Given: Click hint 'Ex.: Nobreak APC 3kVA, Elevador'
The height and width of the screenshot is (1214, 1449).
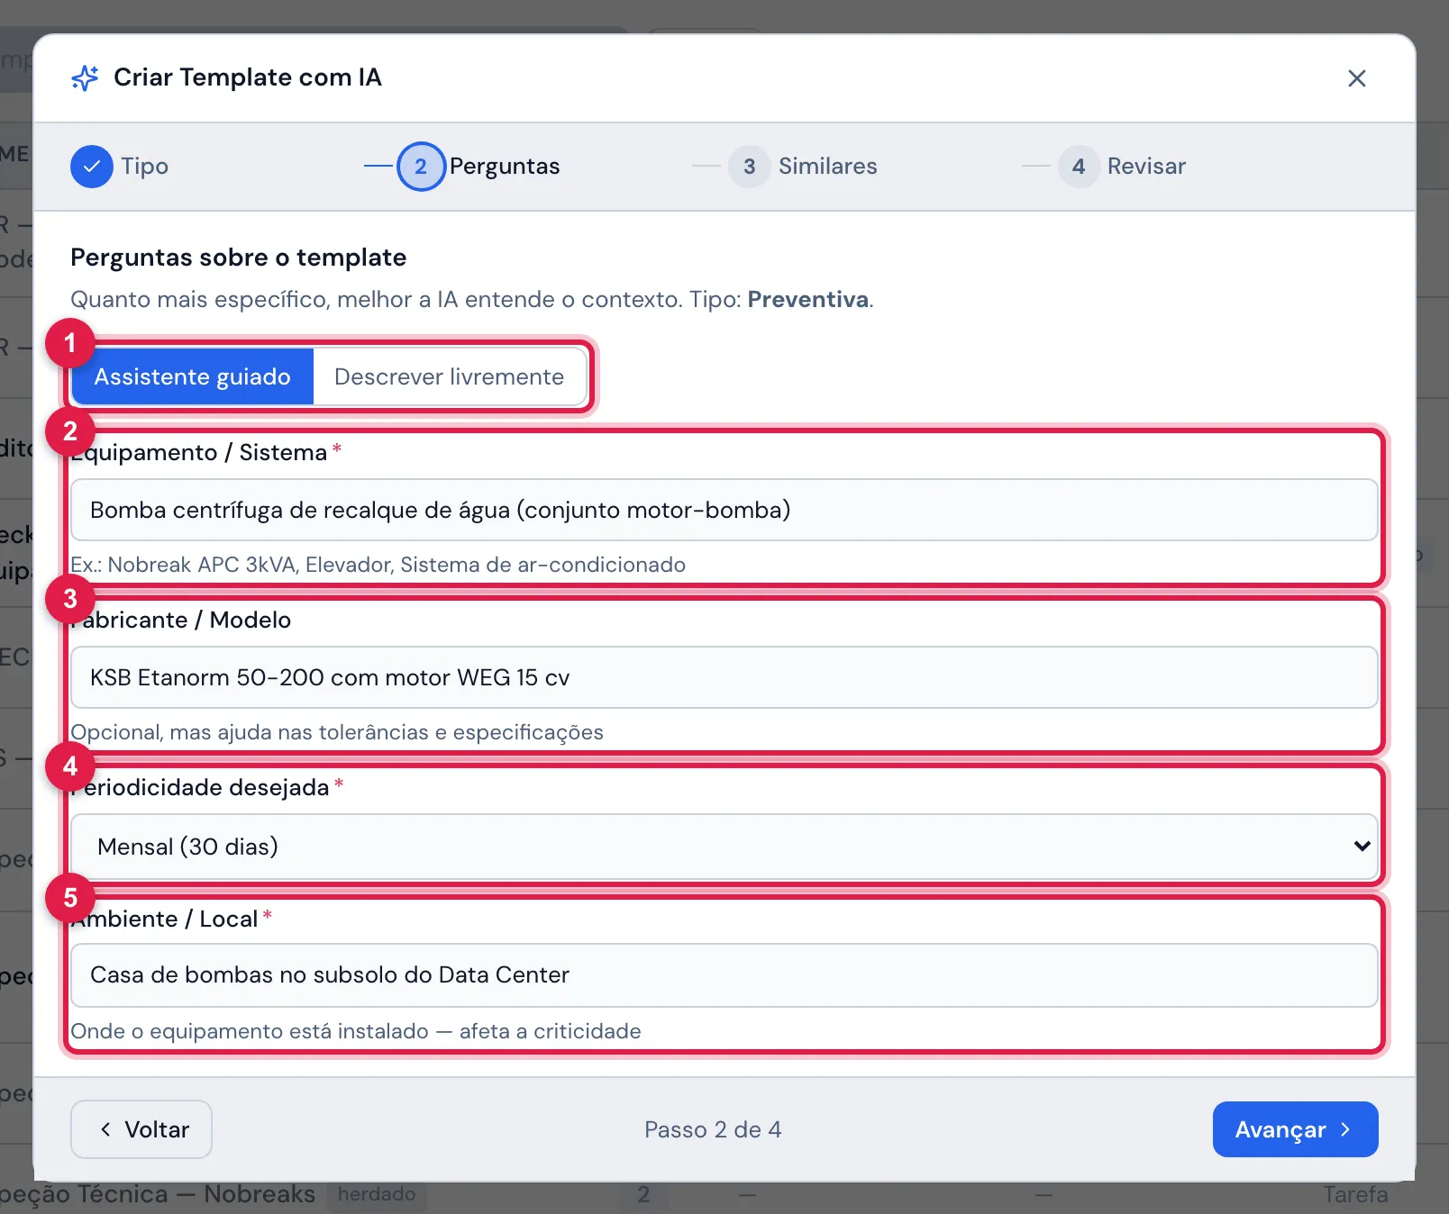Looking at the screenshot, I should [x=378, y=565].
